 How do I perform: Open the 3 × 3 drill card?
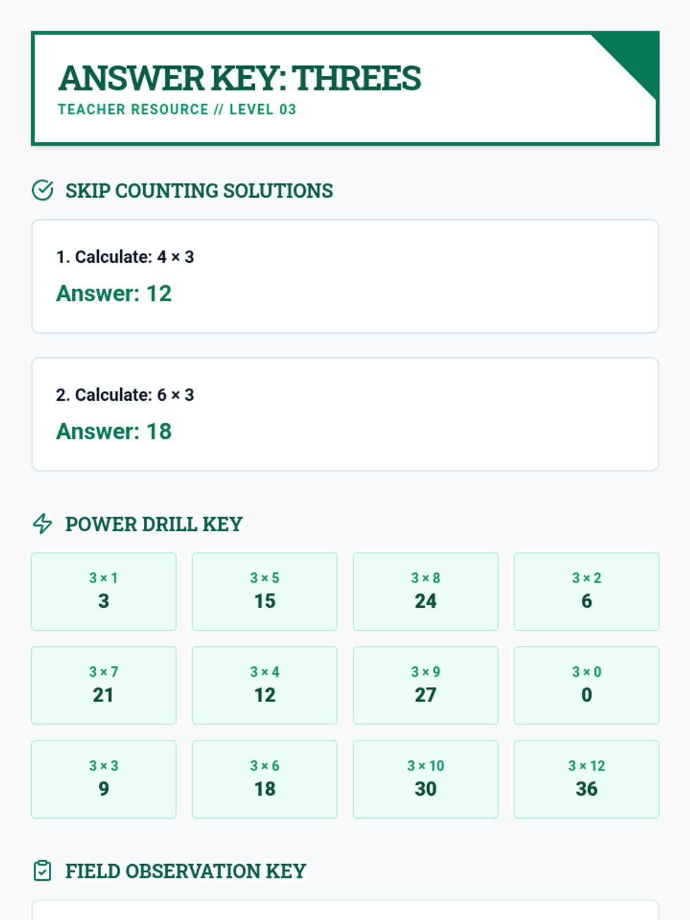[x=103, y=779]
